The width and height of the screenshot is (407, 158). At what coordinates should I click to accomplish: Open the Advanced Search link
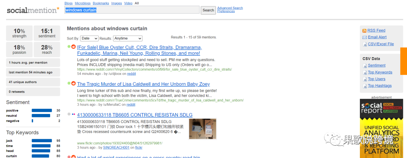[x=230, y=8]
